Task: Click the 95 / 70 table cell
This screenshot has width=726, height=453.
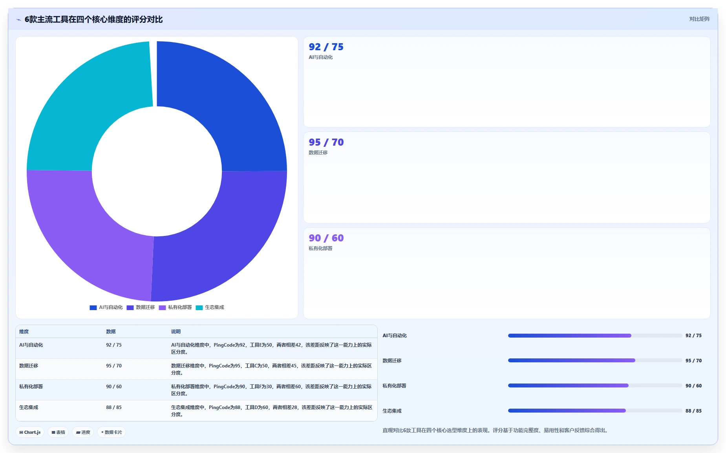Action: point(114,366)
